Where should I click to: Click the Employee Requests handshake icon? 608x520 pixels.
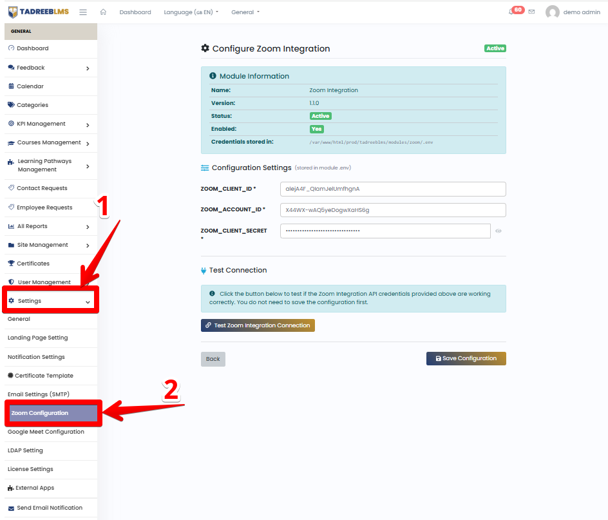(11, 207)
